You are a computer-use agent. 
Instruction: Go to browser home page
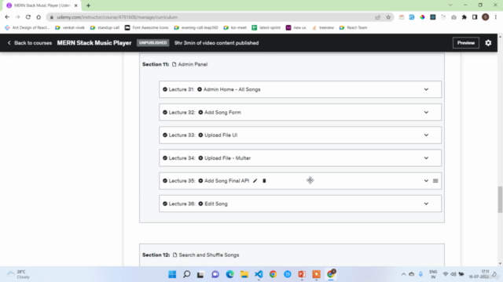point(39,17)
